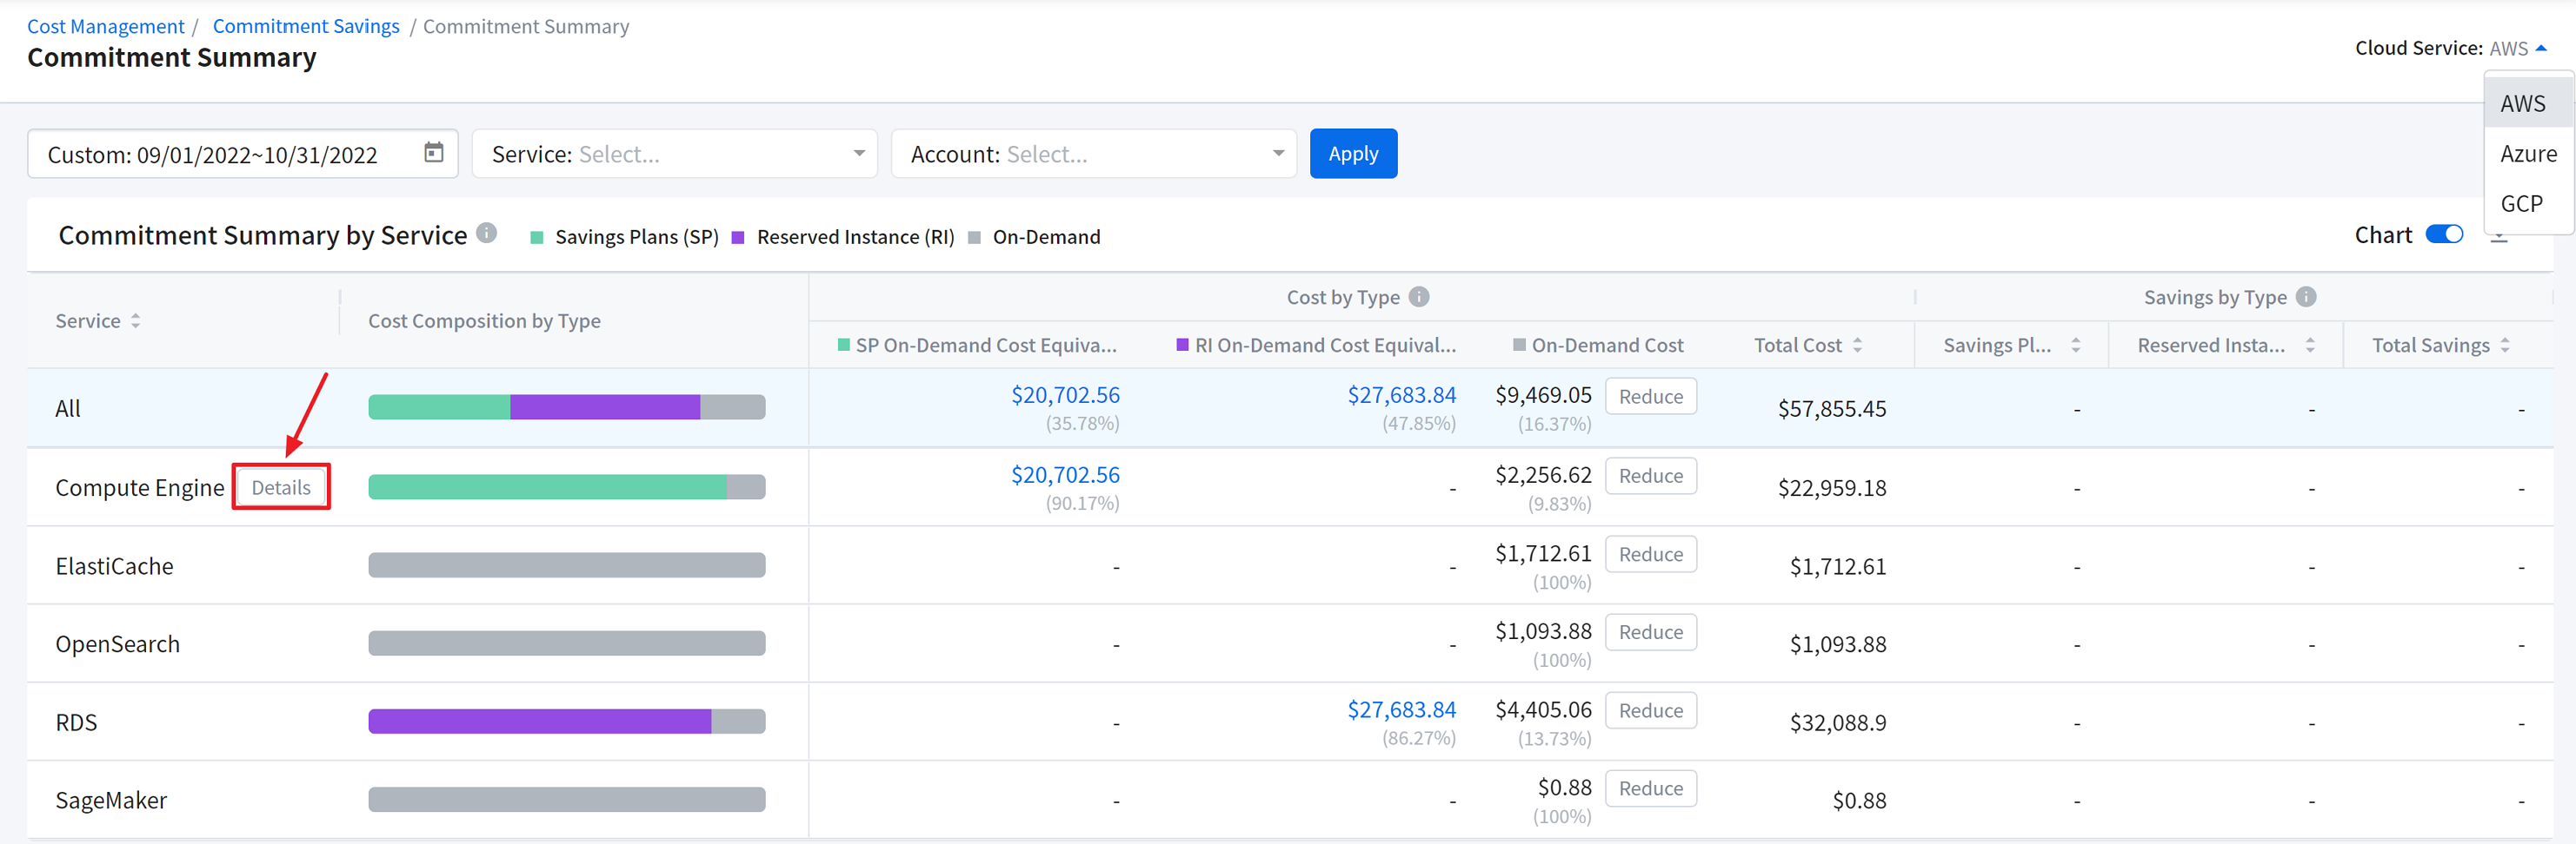Select GCP from cloud service menu

(x=2521, y=204)
